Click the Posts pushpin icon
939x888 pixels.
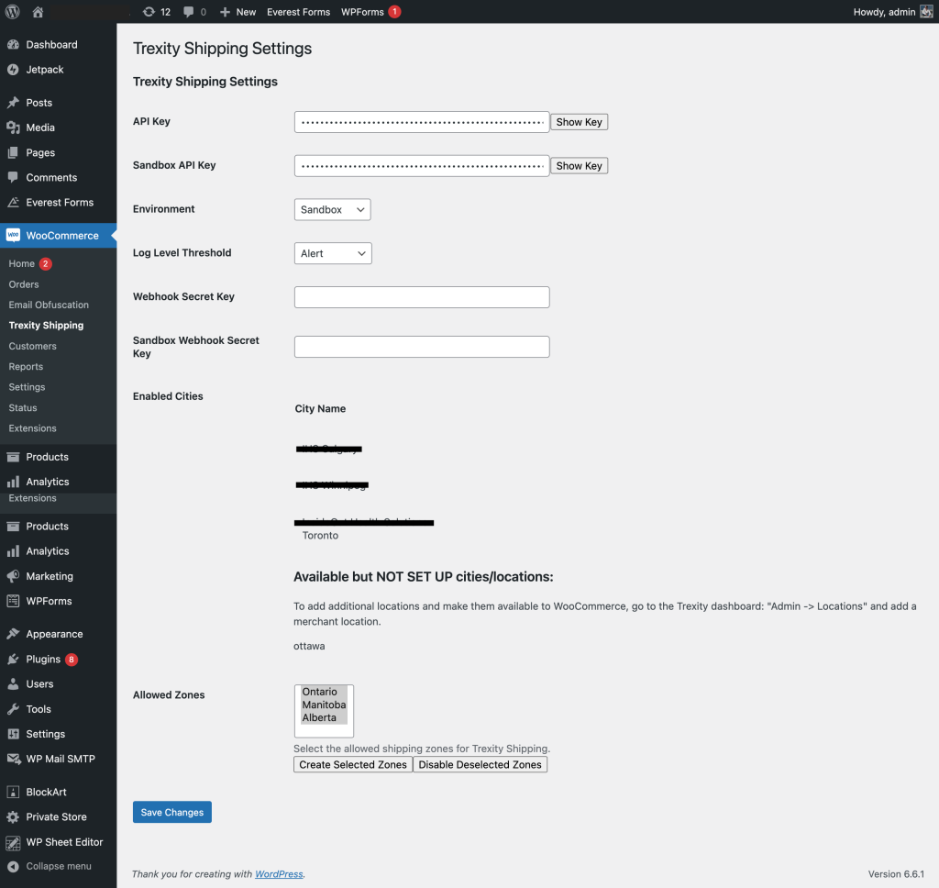point(13,103)
